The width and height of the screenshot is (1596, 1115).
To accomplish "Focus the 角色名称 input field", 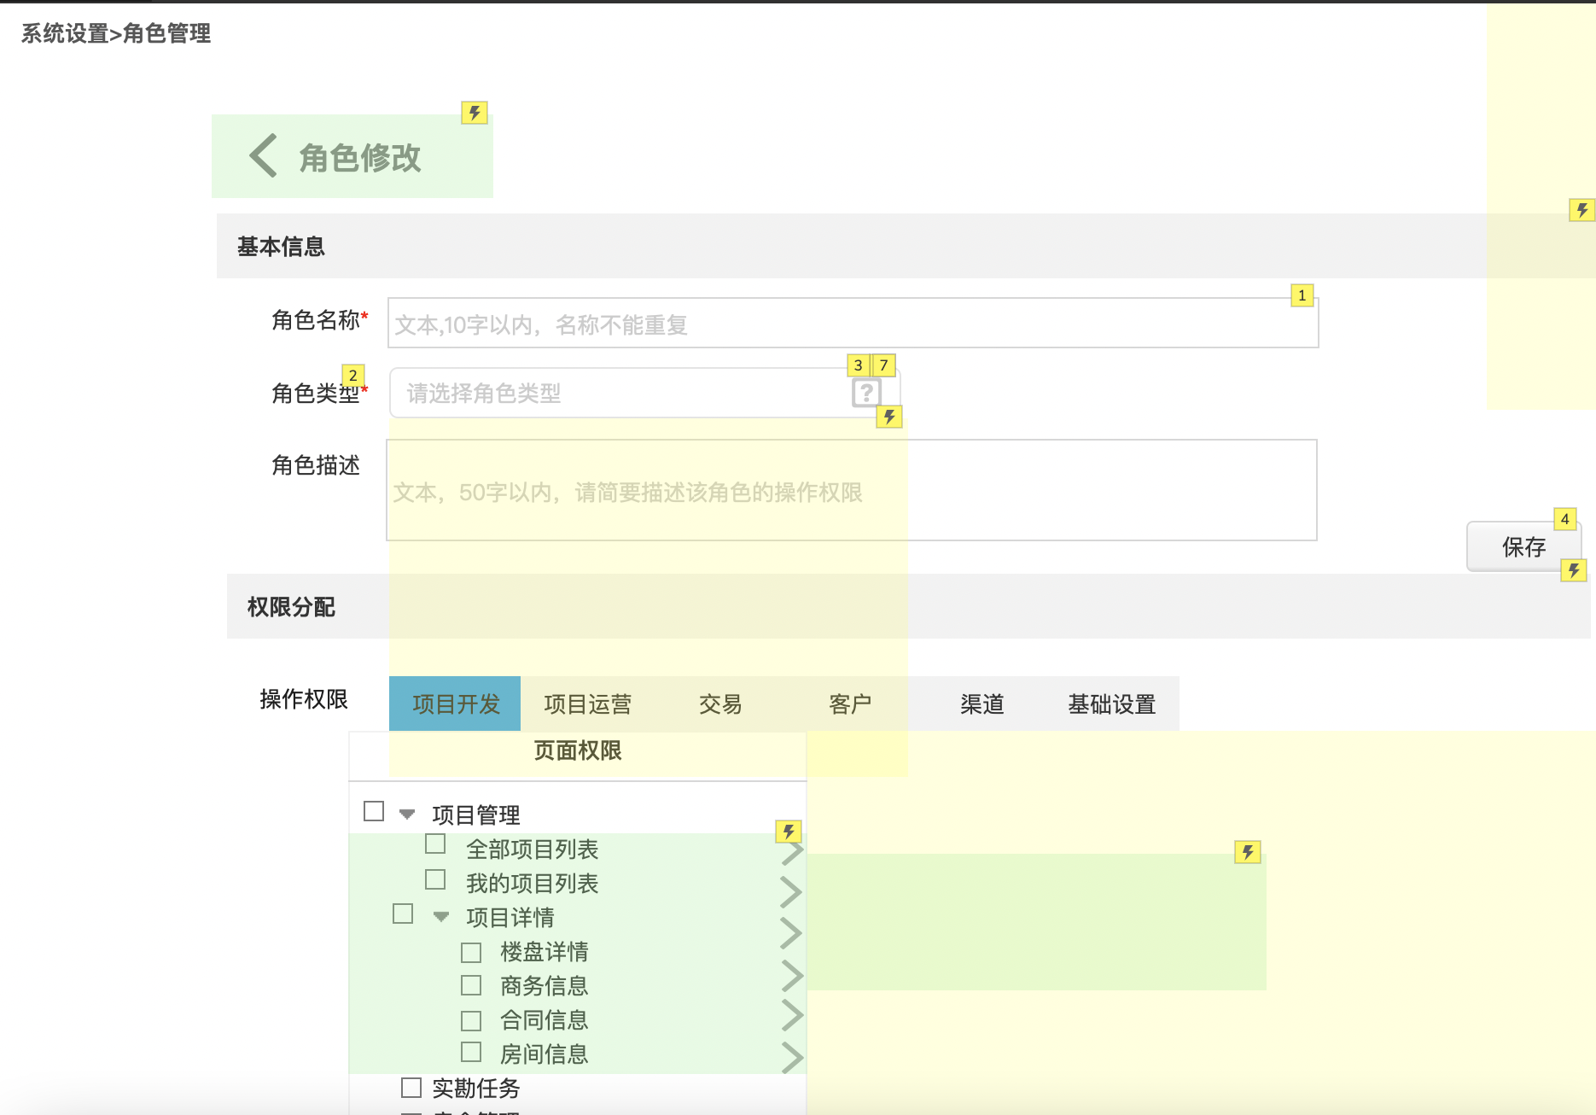I will coord(853,323).
